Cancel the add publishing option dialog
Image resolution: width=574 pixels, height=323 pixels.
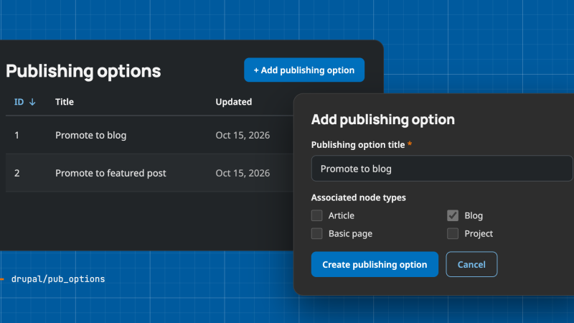pos(471,264)
